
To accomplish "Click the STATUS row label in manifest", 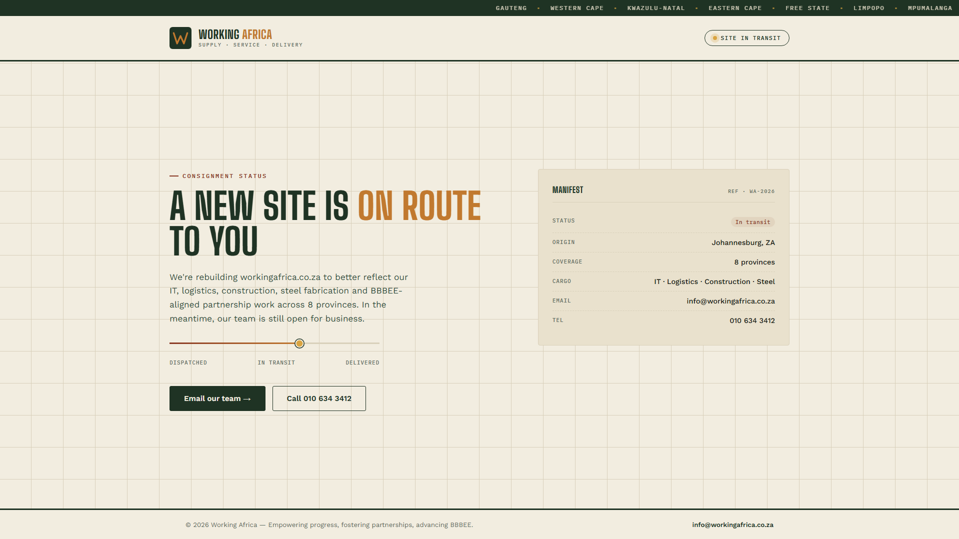I will click(x=563, y=221).
